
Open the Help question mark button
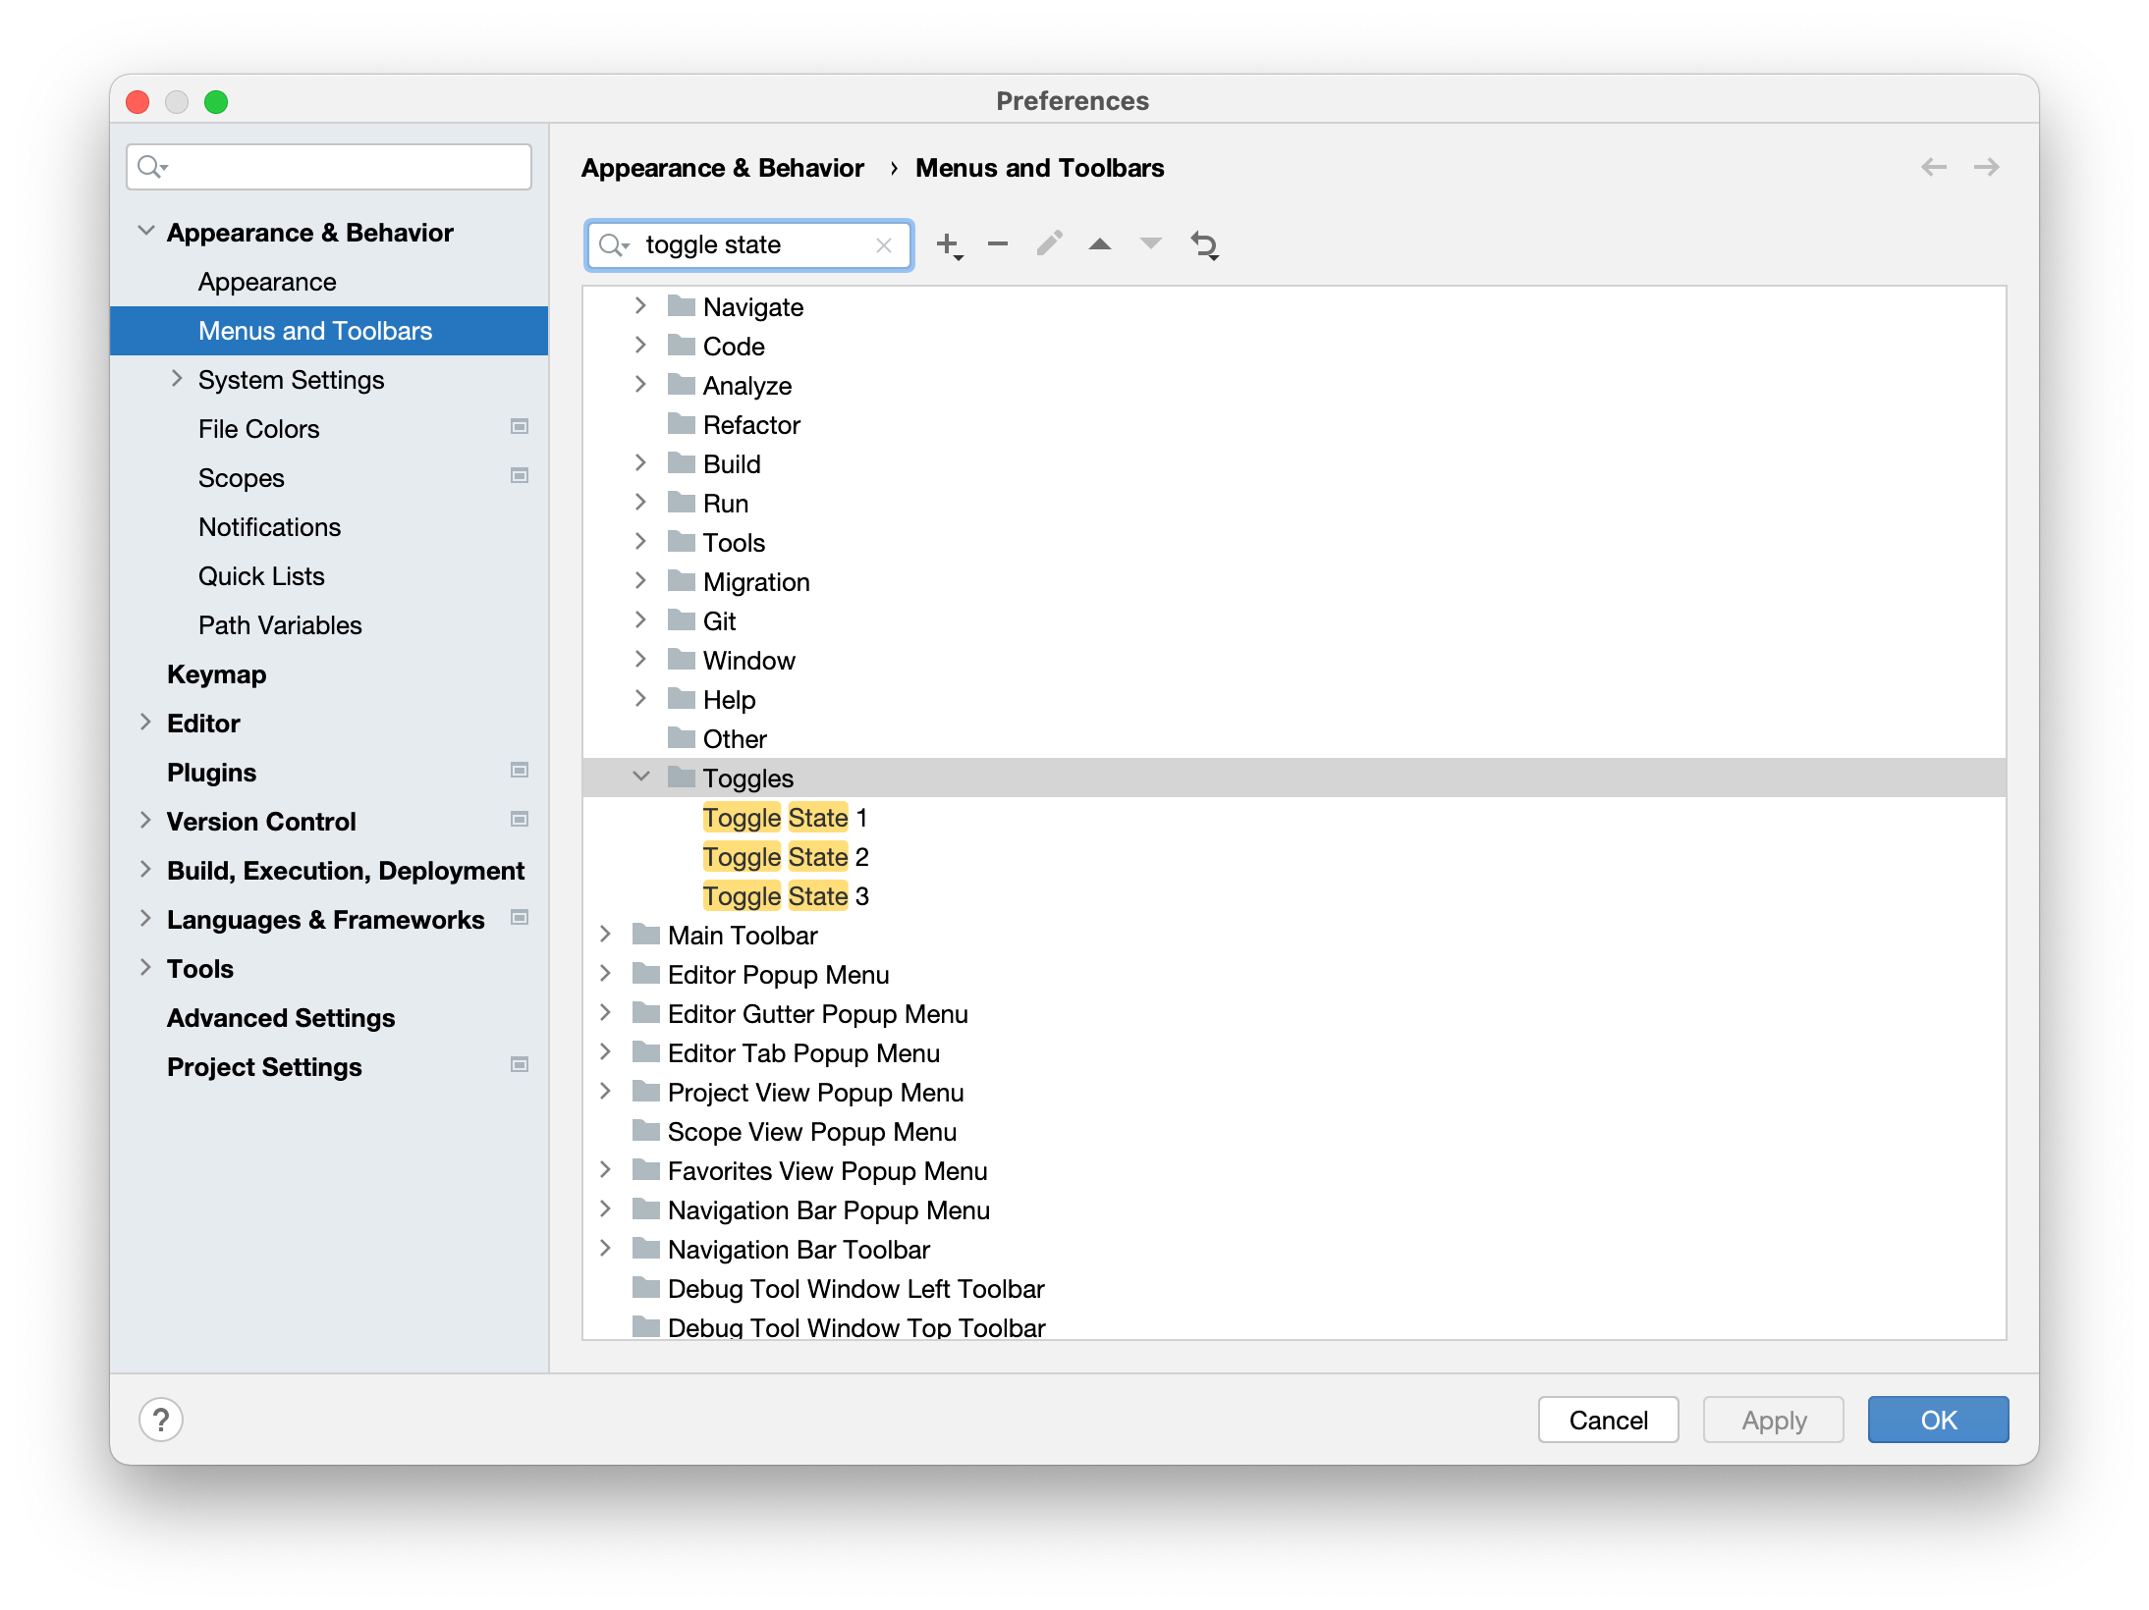point(161,1420)
